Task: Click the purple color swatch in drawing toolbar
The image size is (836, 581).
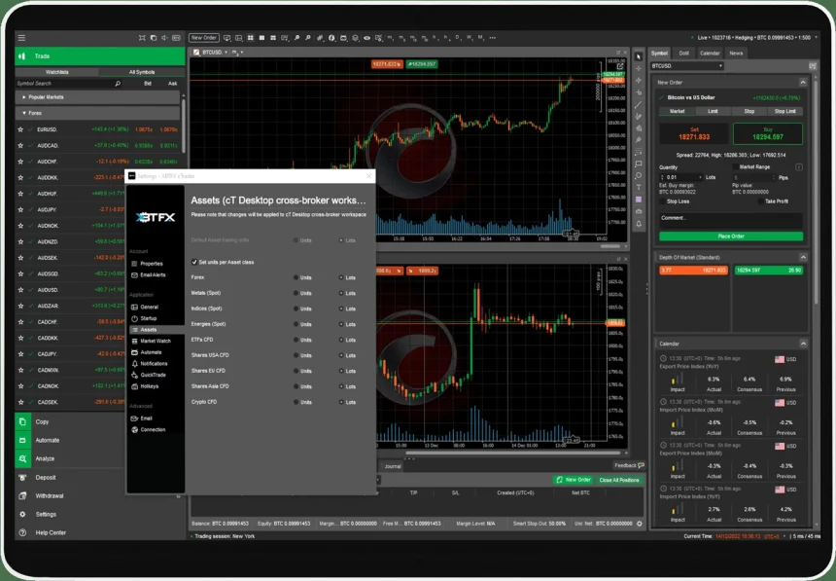Action: click(x=639, y=200)
